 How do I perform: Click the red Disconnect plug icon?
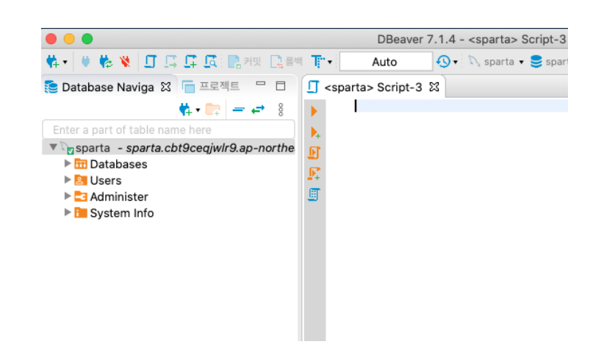point(125,61)
